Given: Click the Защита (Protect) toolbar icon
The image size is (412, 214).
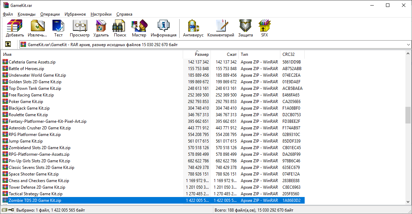Looking at the screenshot, I should tap(245, 28).
